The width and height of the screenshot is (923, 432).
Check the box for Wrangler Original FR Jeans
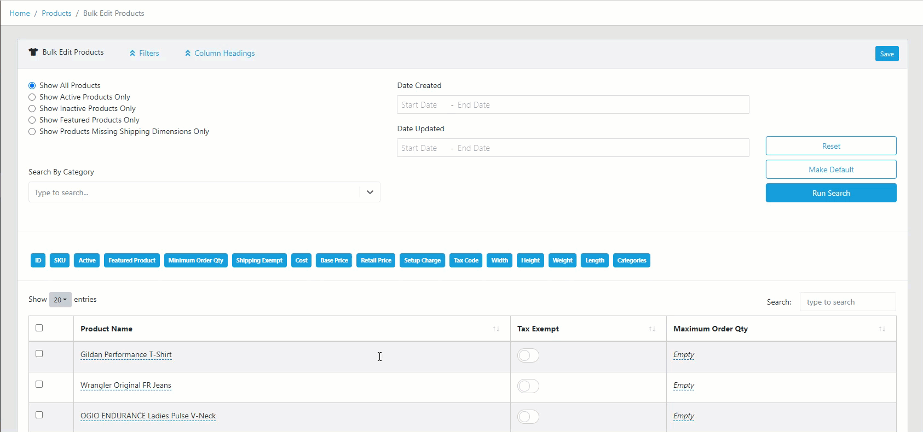click(x=39, y=384)
